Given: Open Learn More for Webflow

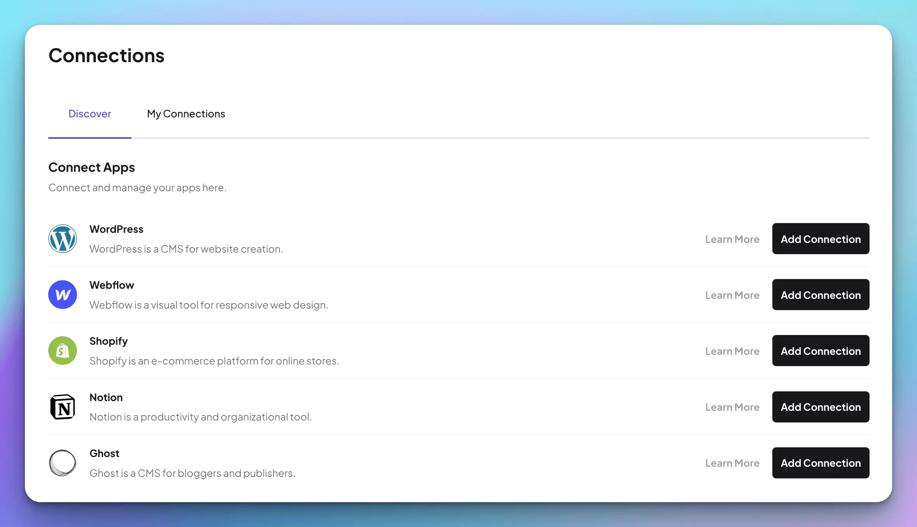Looking at the screenshot, I should [732, 295].
